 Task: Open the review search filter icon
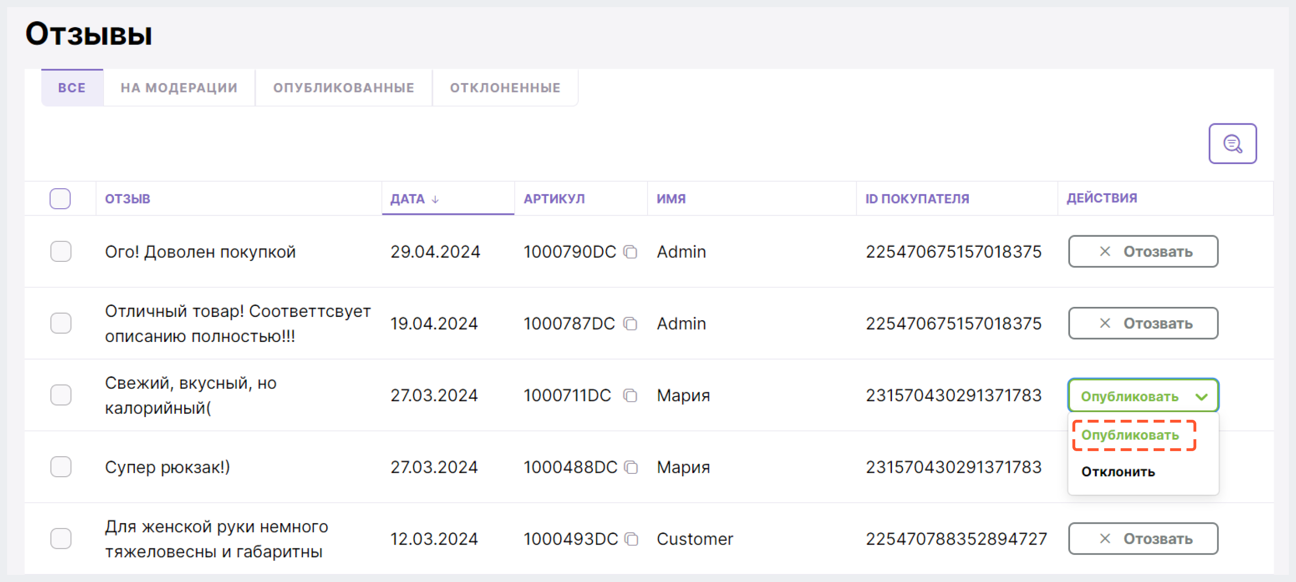click(x=1232, y=144)
